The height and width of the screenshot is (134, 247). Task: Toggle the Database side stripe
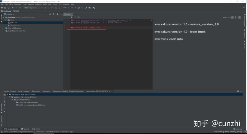click(245, 34)
